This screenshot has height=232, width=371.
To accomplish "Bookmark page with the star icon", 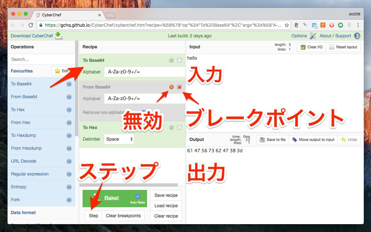I will [x=287, y=25].
